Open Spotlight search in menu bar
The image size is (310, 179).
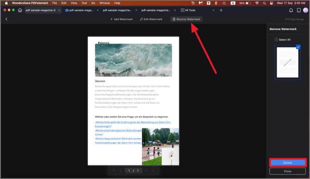pyautogui.click(x=264, y=3)
